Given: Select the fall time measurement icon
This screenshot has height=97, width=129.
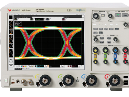Looking at the screenshot, I should tap(11, 27).
